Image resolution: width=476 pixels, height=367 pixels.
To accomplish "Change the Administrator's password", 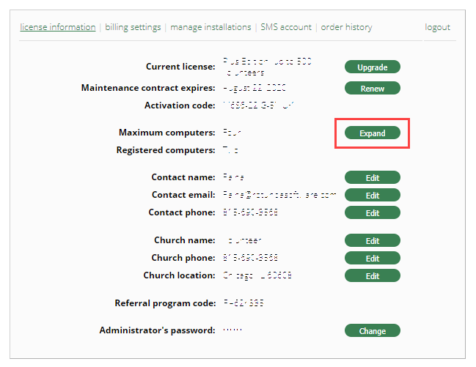I will [x=372, y=331].
